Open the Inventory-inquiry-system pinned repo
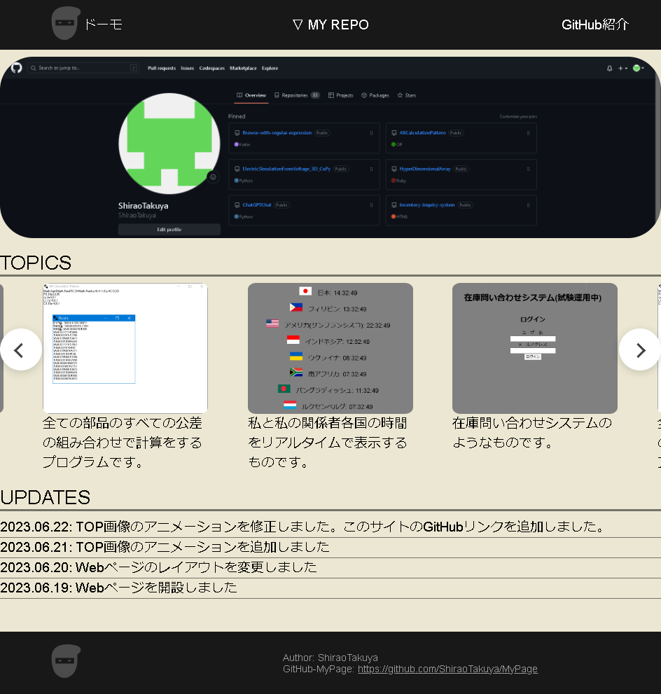 tap(426, 205)
